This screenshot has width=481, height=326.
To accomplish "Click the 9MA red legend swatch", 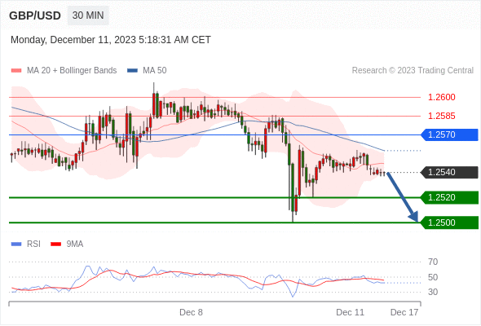I will [x=55, y=244].
